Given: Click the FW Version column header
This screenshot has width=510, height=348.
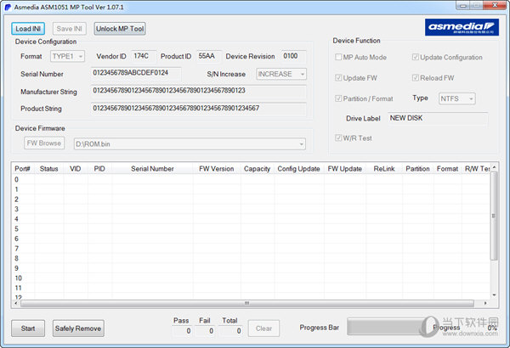Looking at the screenshot, I should (x=217, y=169).
